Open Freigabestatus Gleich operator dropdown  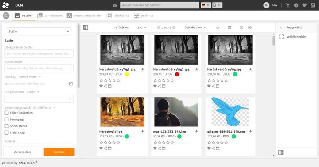point(33,92)
